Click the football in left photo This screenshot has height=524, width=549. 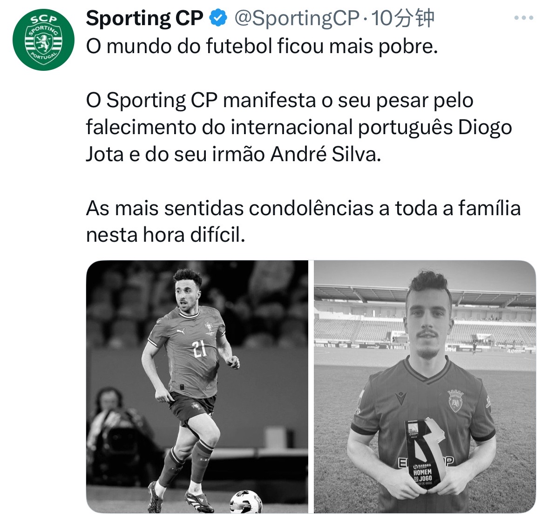tap(245, 502)
